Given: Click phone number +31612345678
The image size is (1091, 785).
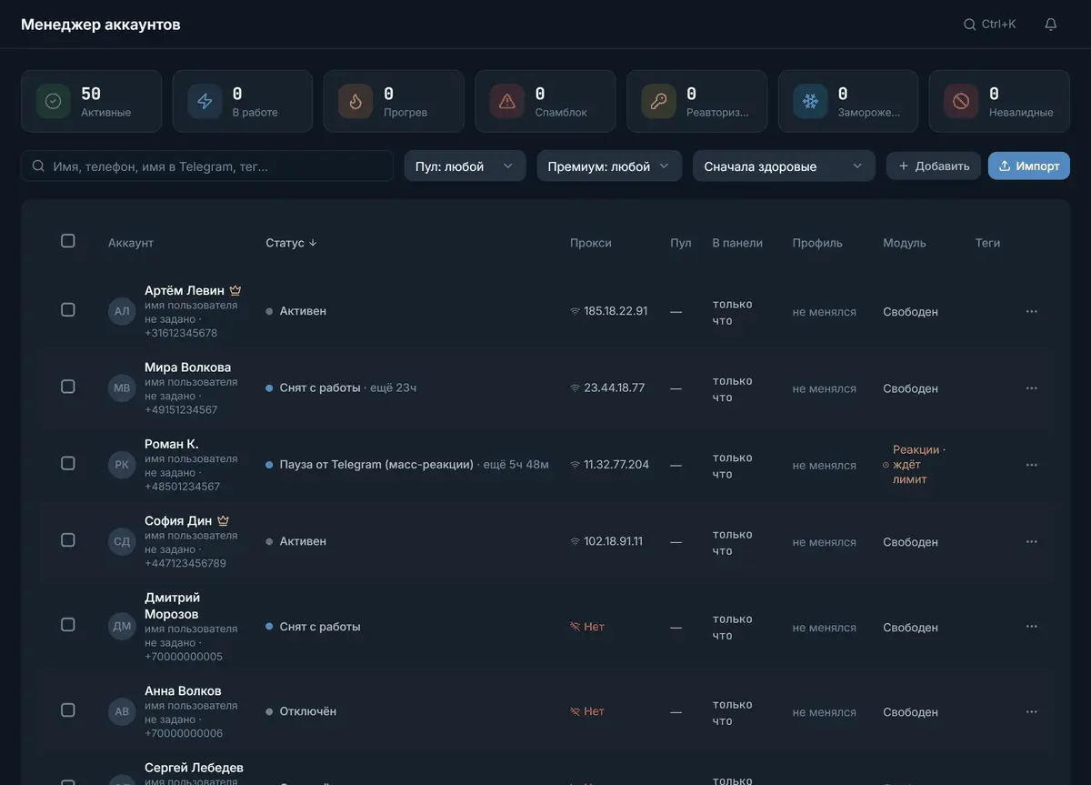Looking at the screenshot, I should 181,333.
